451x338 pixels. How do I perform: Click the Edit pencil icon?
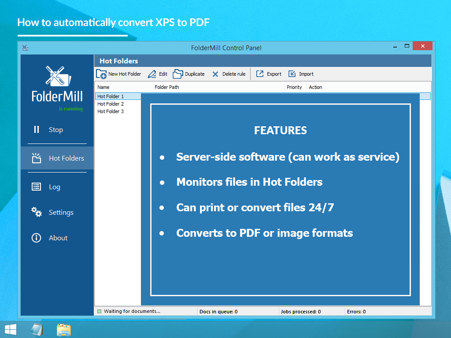tap(152, 74)
